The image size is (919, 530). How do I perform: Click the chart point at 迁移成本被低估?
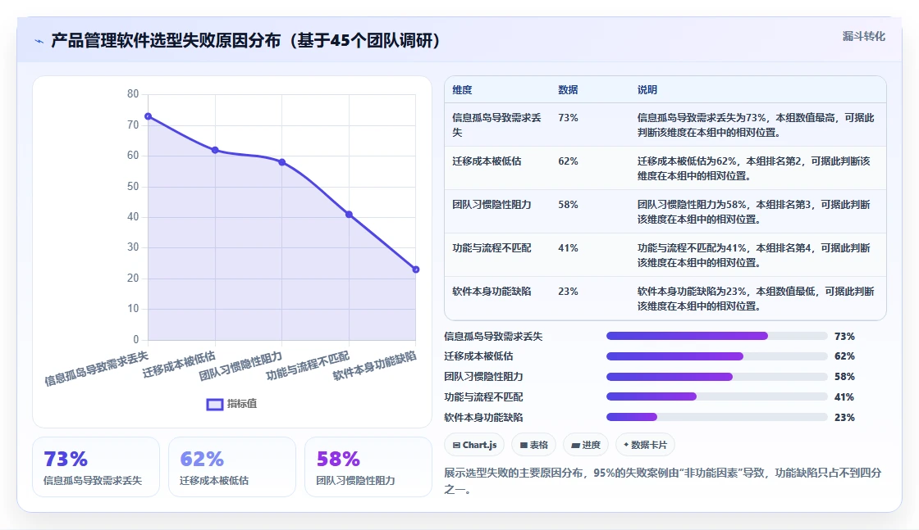tap(215, 151)
